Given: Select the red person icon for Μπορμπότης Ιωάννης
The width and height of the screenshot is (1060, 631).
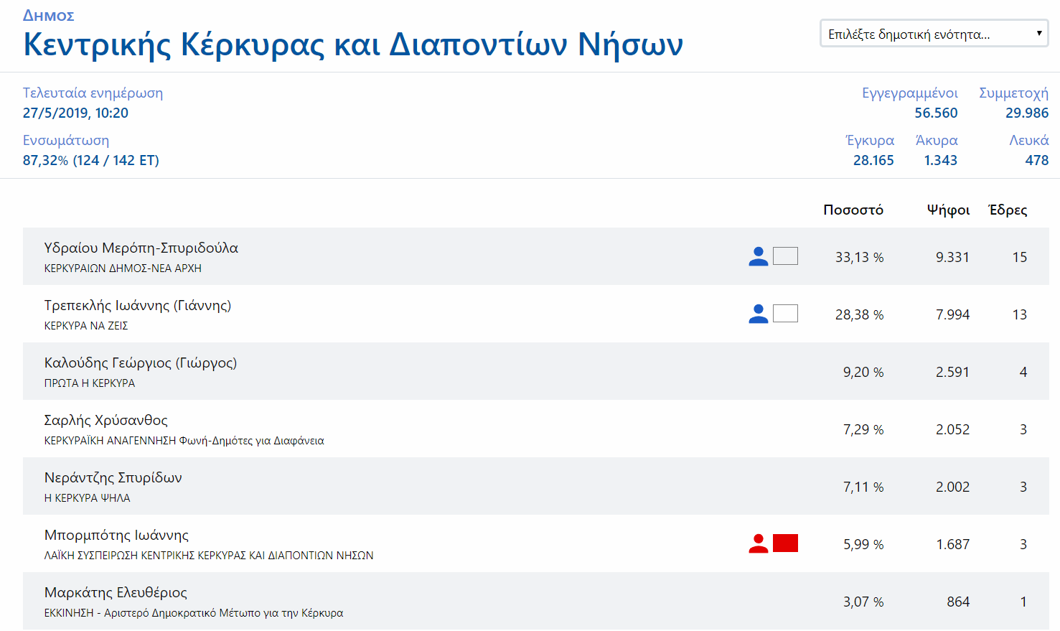Looking at the screenshot, I should 758,543.
